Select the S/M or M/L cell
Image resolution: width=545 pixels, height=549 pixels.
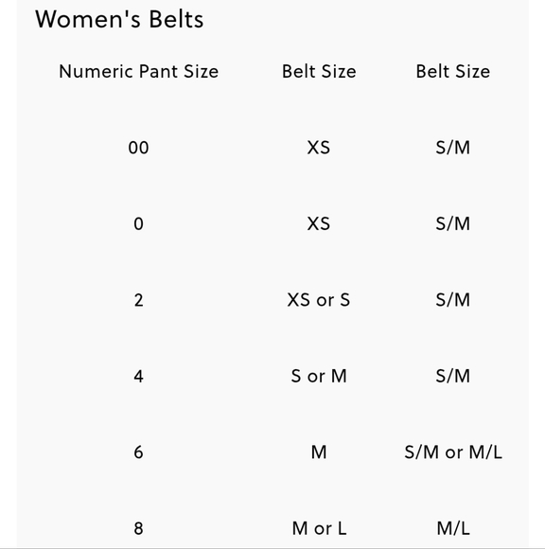(x=453, y=452)
